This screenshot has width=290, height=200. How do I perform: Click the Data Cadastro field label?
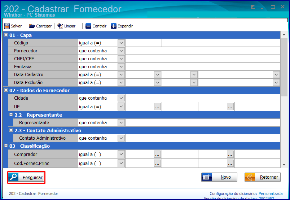pos(28,75)
